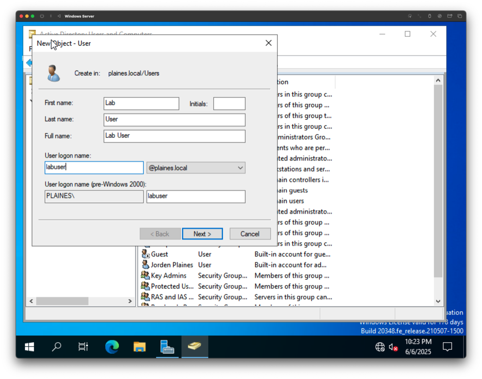The image size is (482, 379).
Task: Click RAS and IAS "Security Group..." type cell
Action: pos(223,297)
